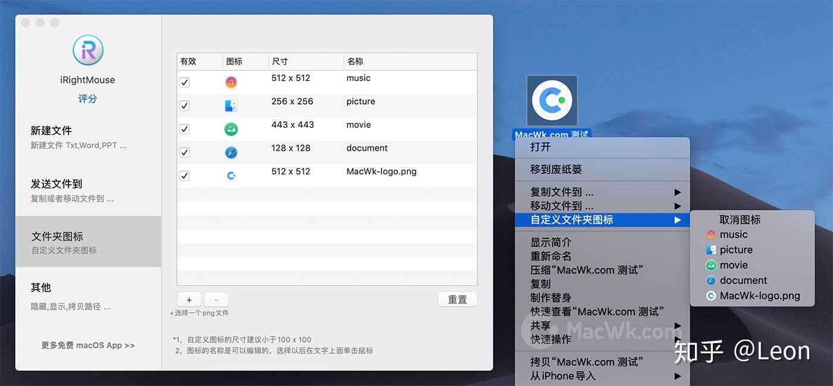Toggle the MacWk-logo.png row checkbox
Viewport: 833px width, 386px height.
184,176
